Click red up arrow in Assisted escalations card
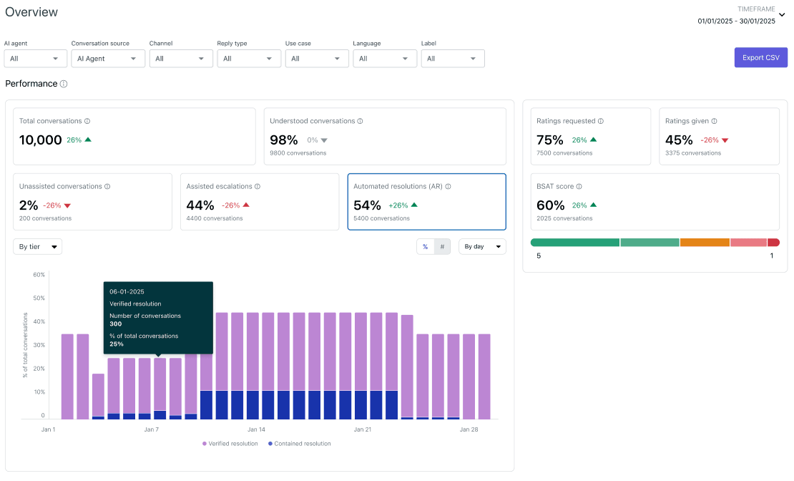This screenshot has width=794, height=481. point(246,205)
